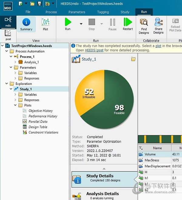This screenshot has height=200, width=182.
Task: Select the MaxStress row
Action: tap(160, 160)
